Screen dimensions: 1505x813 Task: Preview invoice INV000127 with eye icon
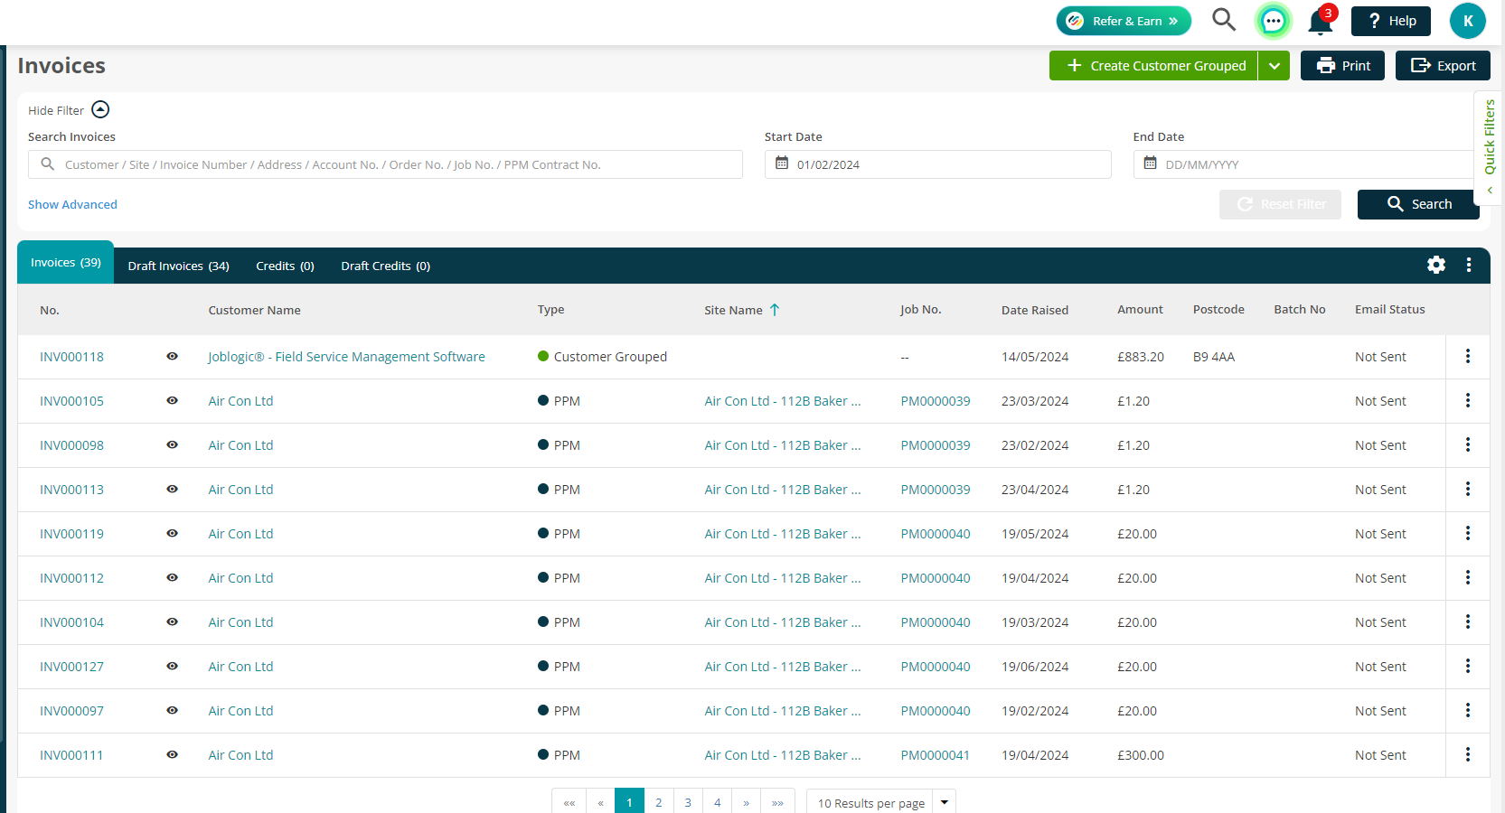point(172,666)
